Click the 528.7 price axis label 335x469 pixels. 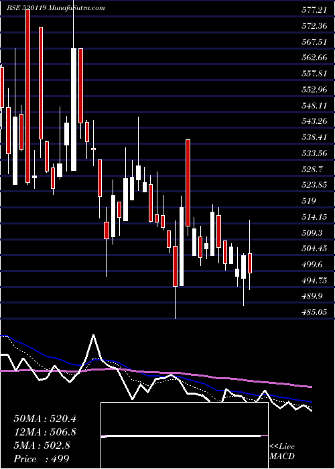click(312, 170)
